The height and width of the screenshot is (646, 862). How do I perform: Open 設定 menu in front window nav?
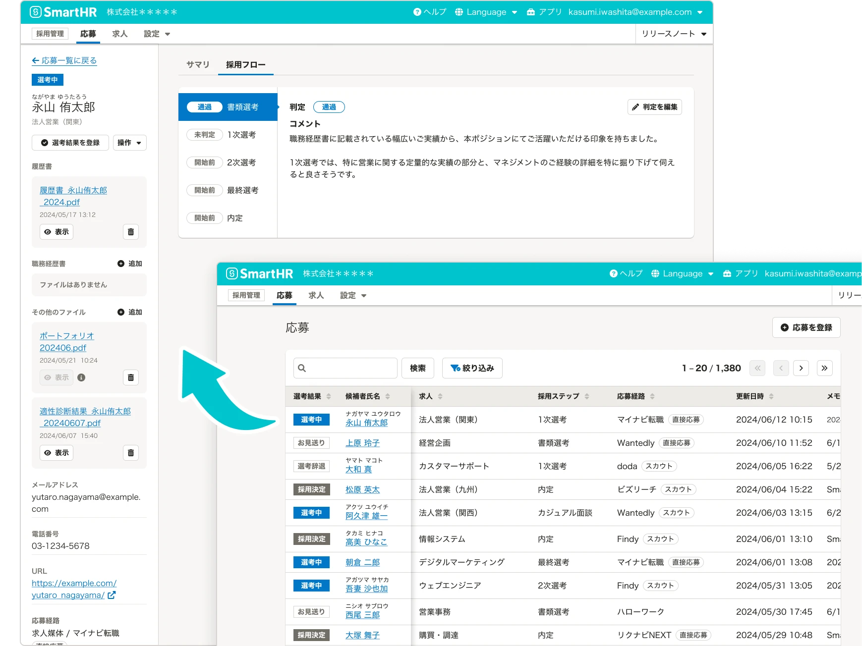click(x=353, y=295)
